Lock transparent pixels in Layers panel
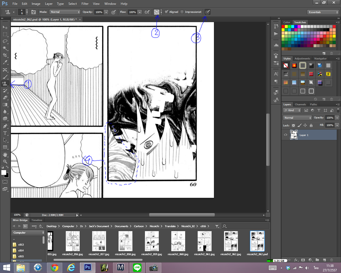The width and height of the screenshot is (341, 273). [293, 125]
